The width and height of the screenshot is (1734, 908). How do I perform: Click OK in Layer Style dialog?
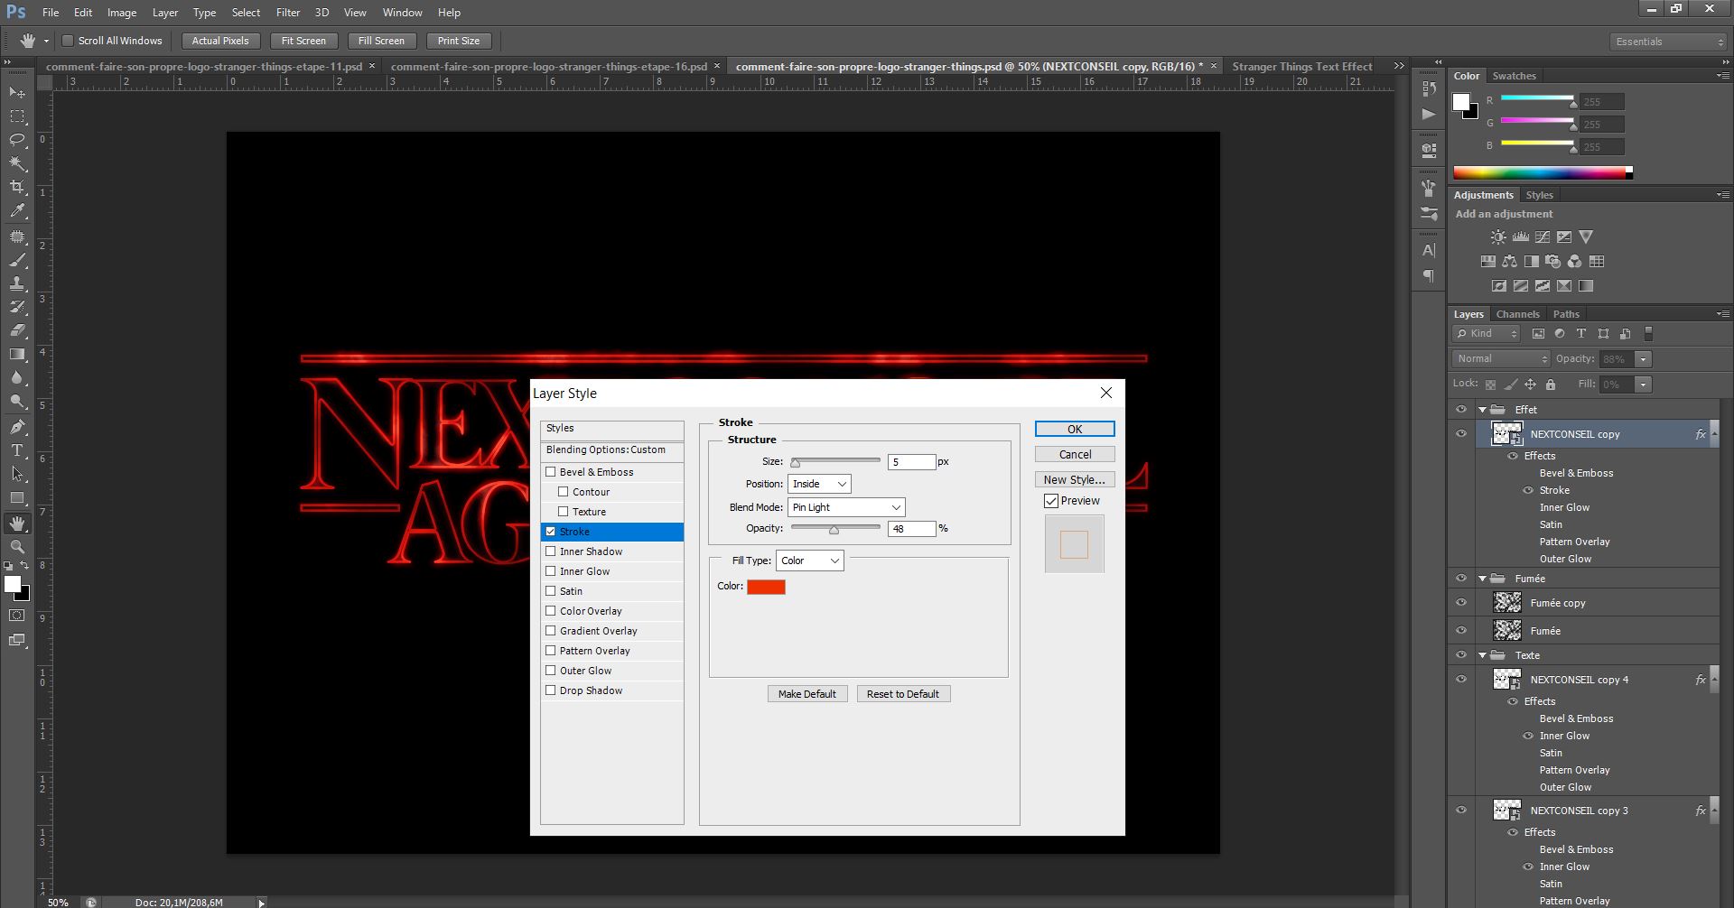click(x=1075, y=430)
